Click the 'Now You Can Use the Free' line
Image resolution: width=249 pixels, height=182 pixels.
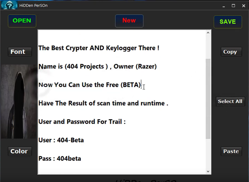(x=90, y=85)
